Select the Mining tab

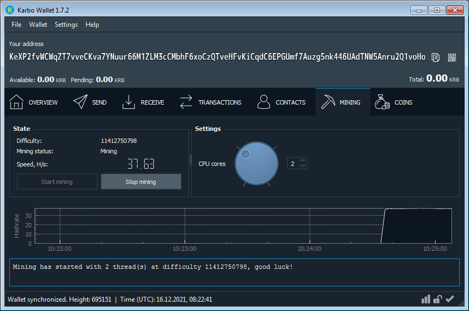point(343,102)
